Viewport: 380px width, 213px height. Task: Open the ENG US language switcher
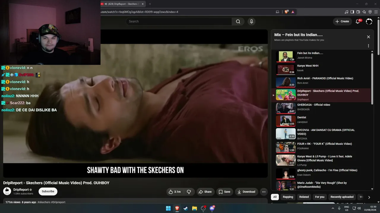point(347,208)
